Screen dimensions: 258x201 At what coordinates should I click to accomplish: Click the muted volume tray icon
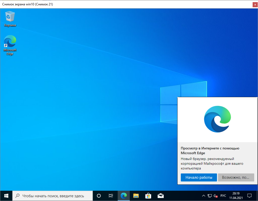216,196
